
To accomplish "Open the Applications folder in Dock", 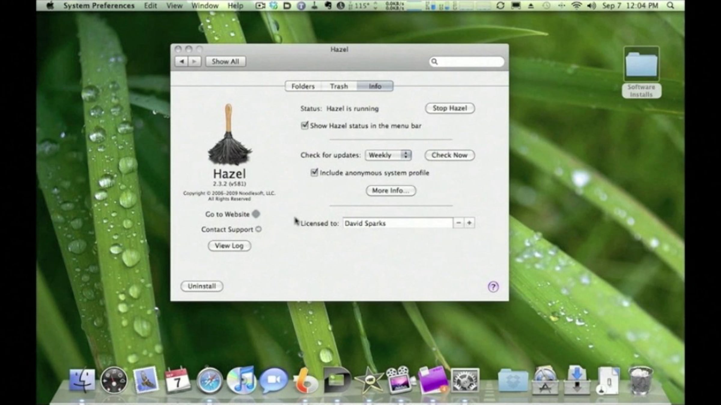I will (x=545, y=380).
